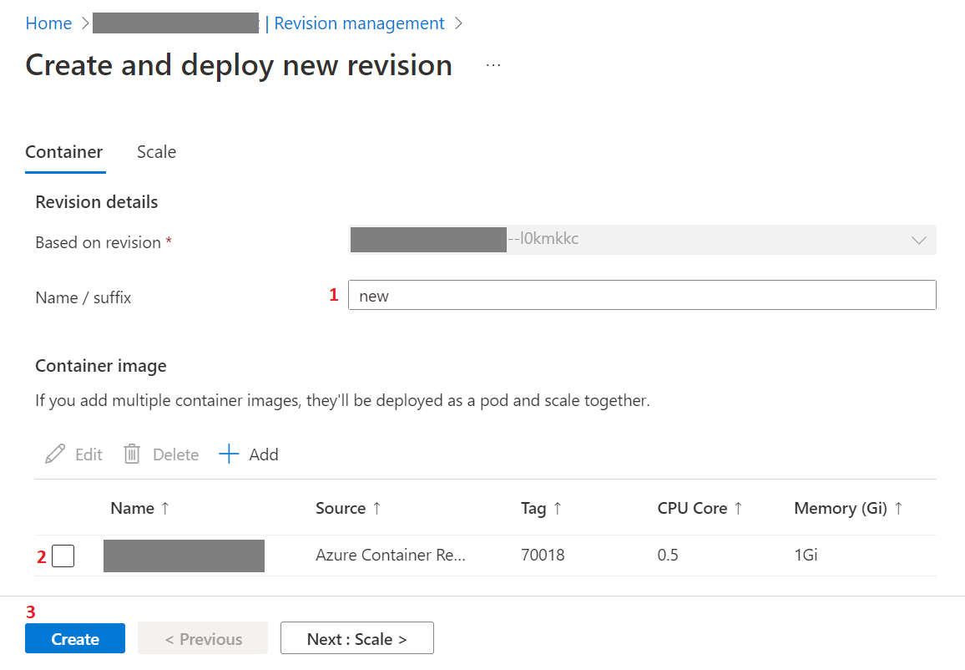The image size is (965, 670).
Task: Check the container image row checkbox
Action: point(63,556)
